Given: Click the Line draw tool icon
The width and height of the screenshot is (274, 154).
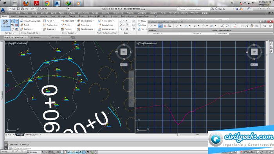Looking at the screenshot, I should click(121, 21).
